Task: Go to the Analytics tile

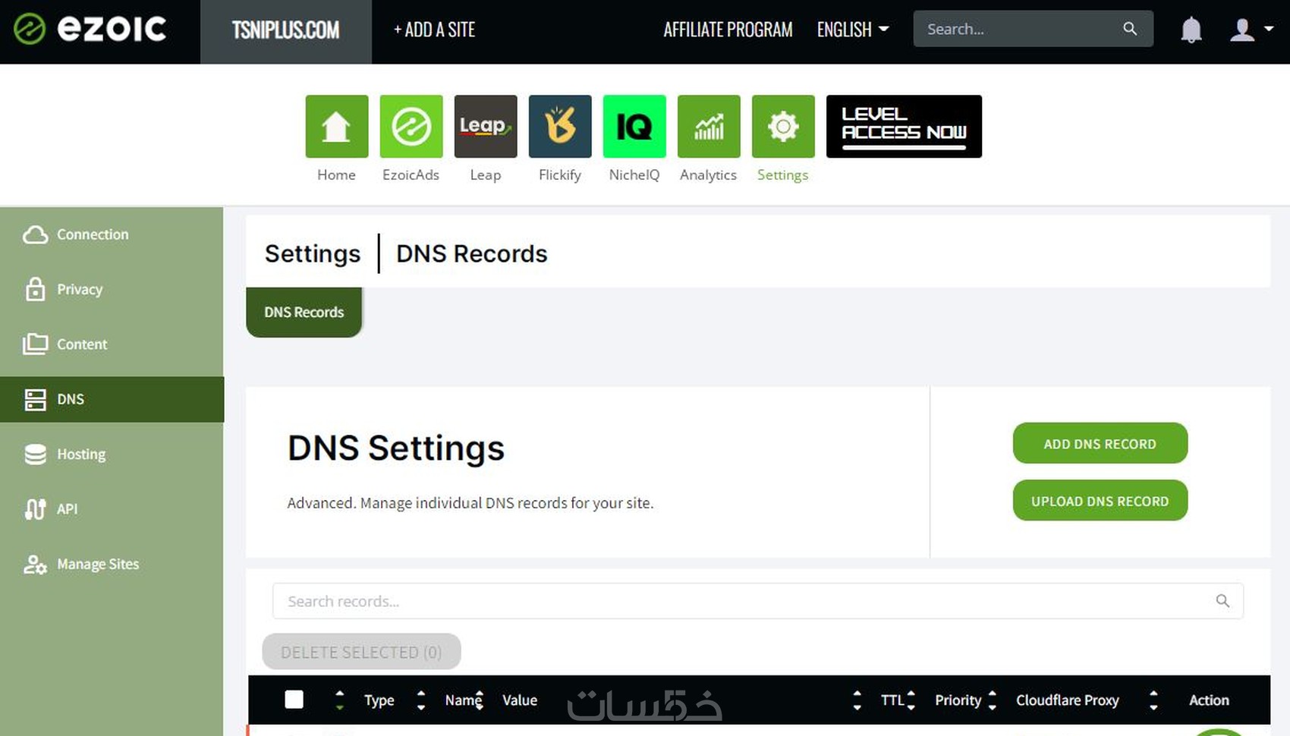Action: coord(709,126)
